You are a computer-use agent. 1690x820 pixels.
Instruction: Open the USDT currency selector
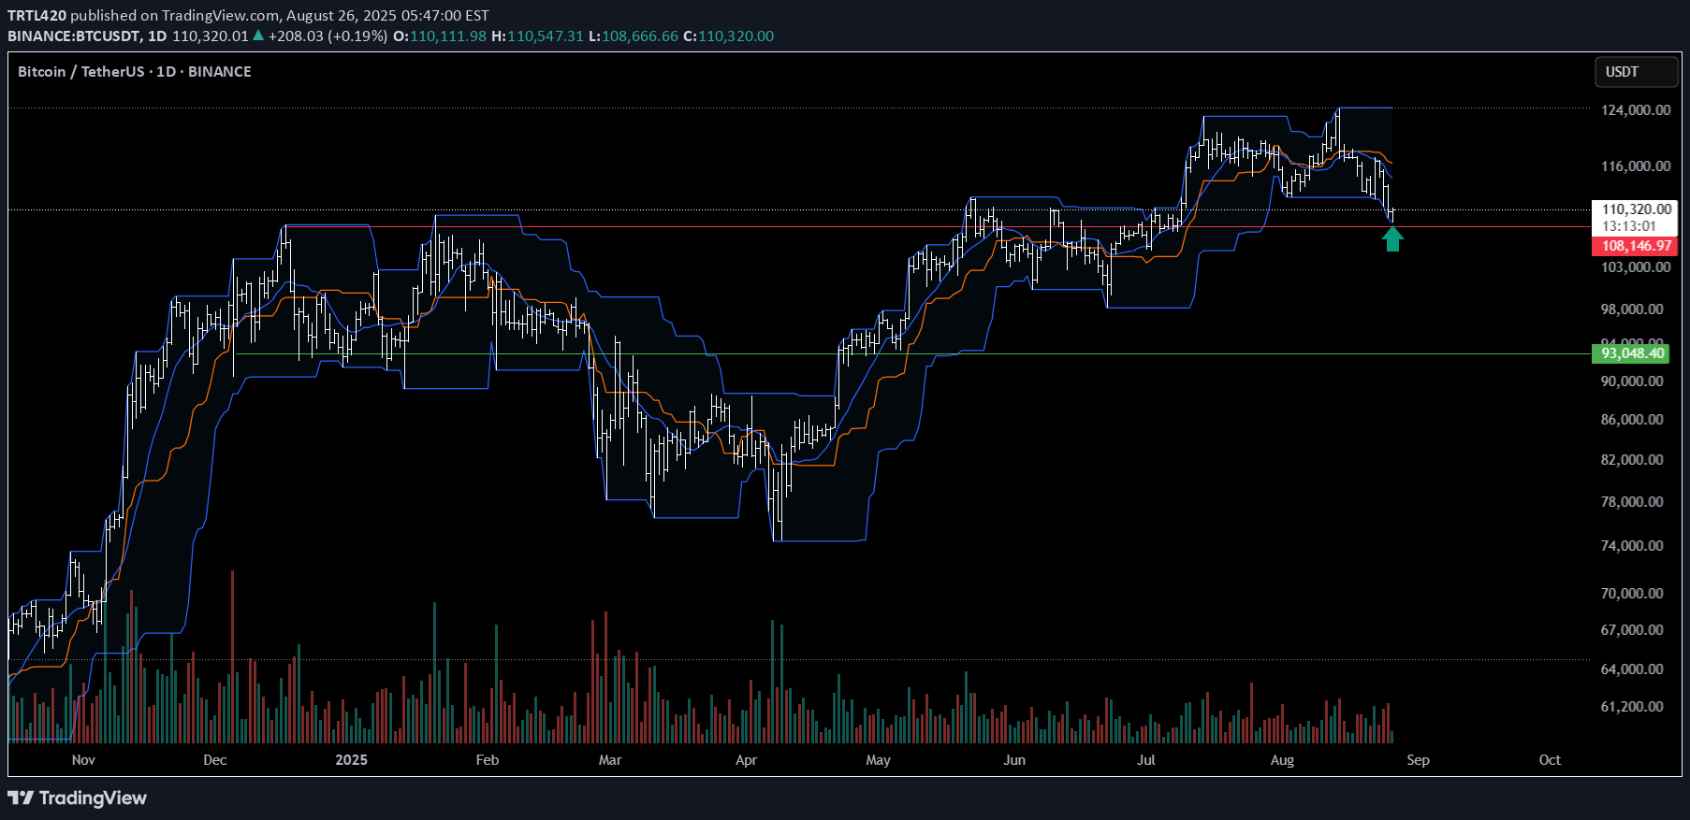click(x=1636, y=72)
